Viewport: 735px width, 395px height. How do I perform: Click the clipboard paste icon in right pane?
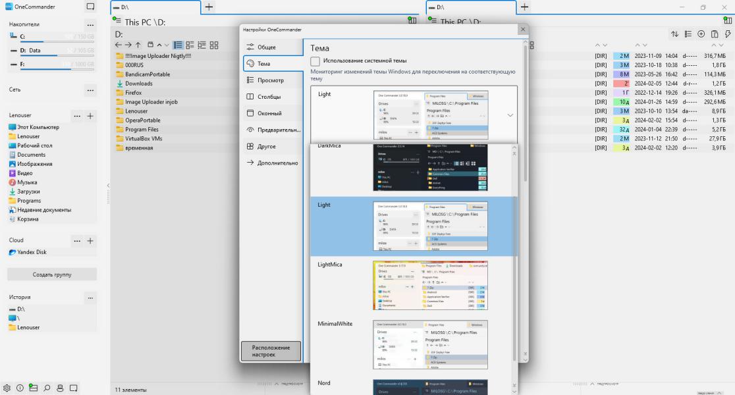point(715,34)
